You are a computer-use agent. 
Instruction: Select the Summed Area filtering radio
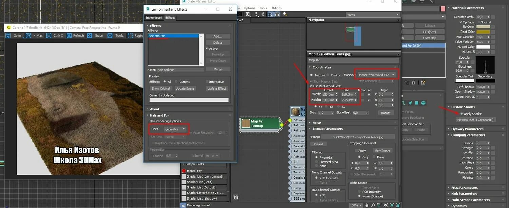[x=317, y=162]
